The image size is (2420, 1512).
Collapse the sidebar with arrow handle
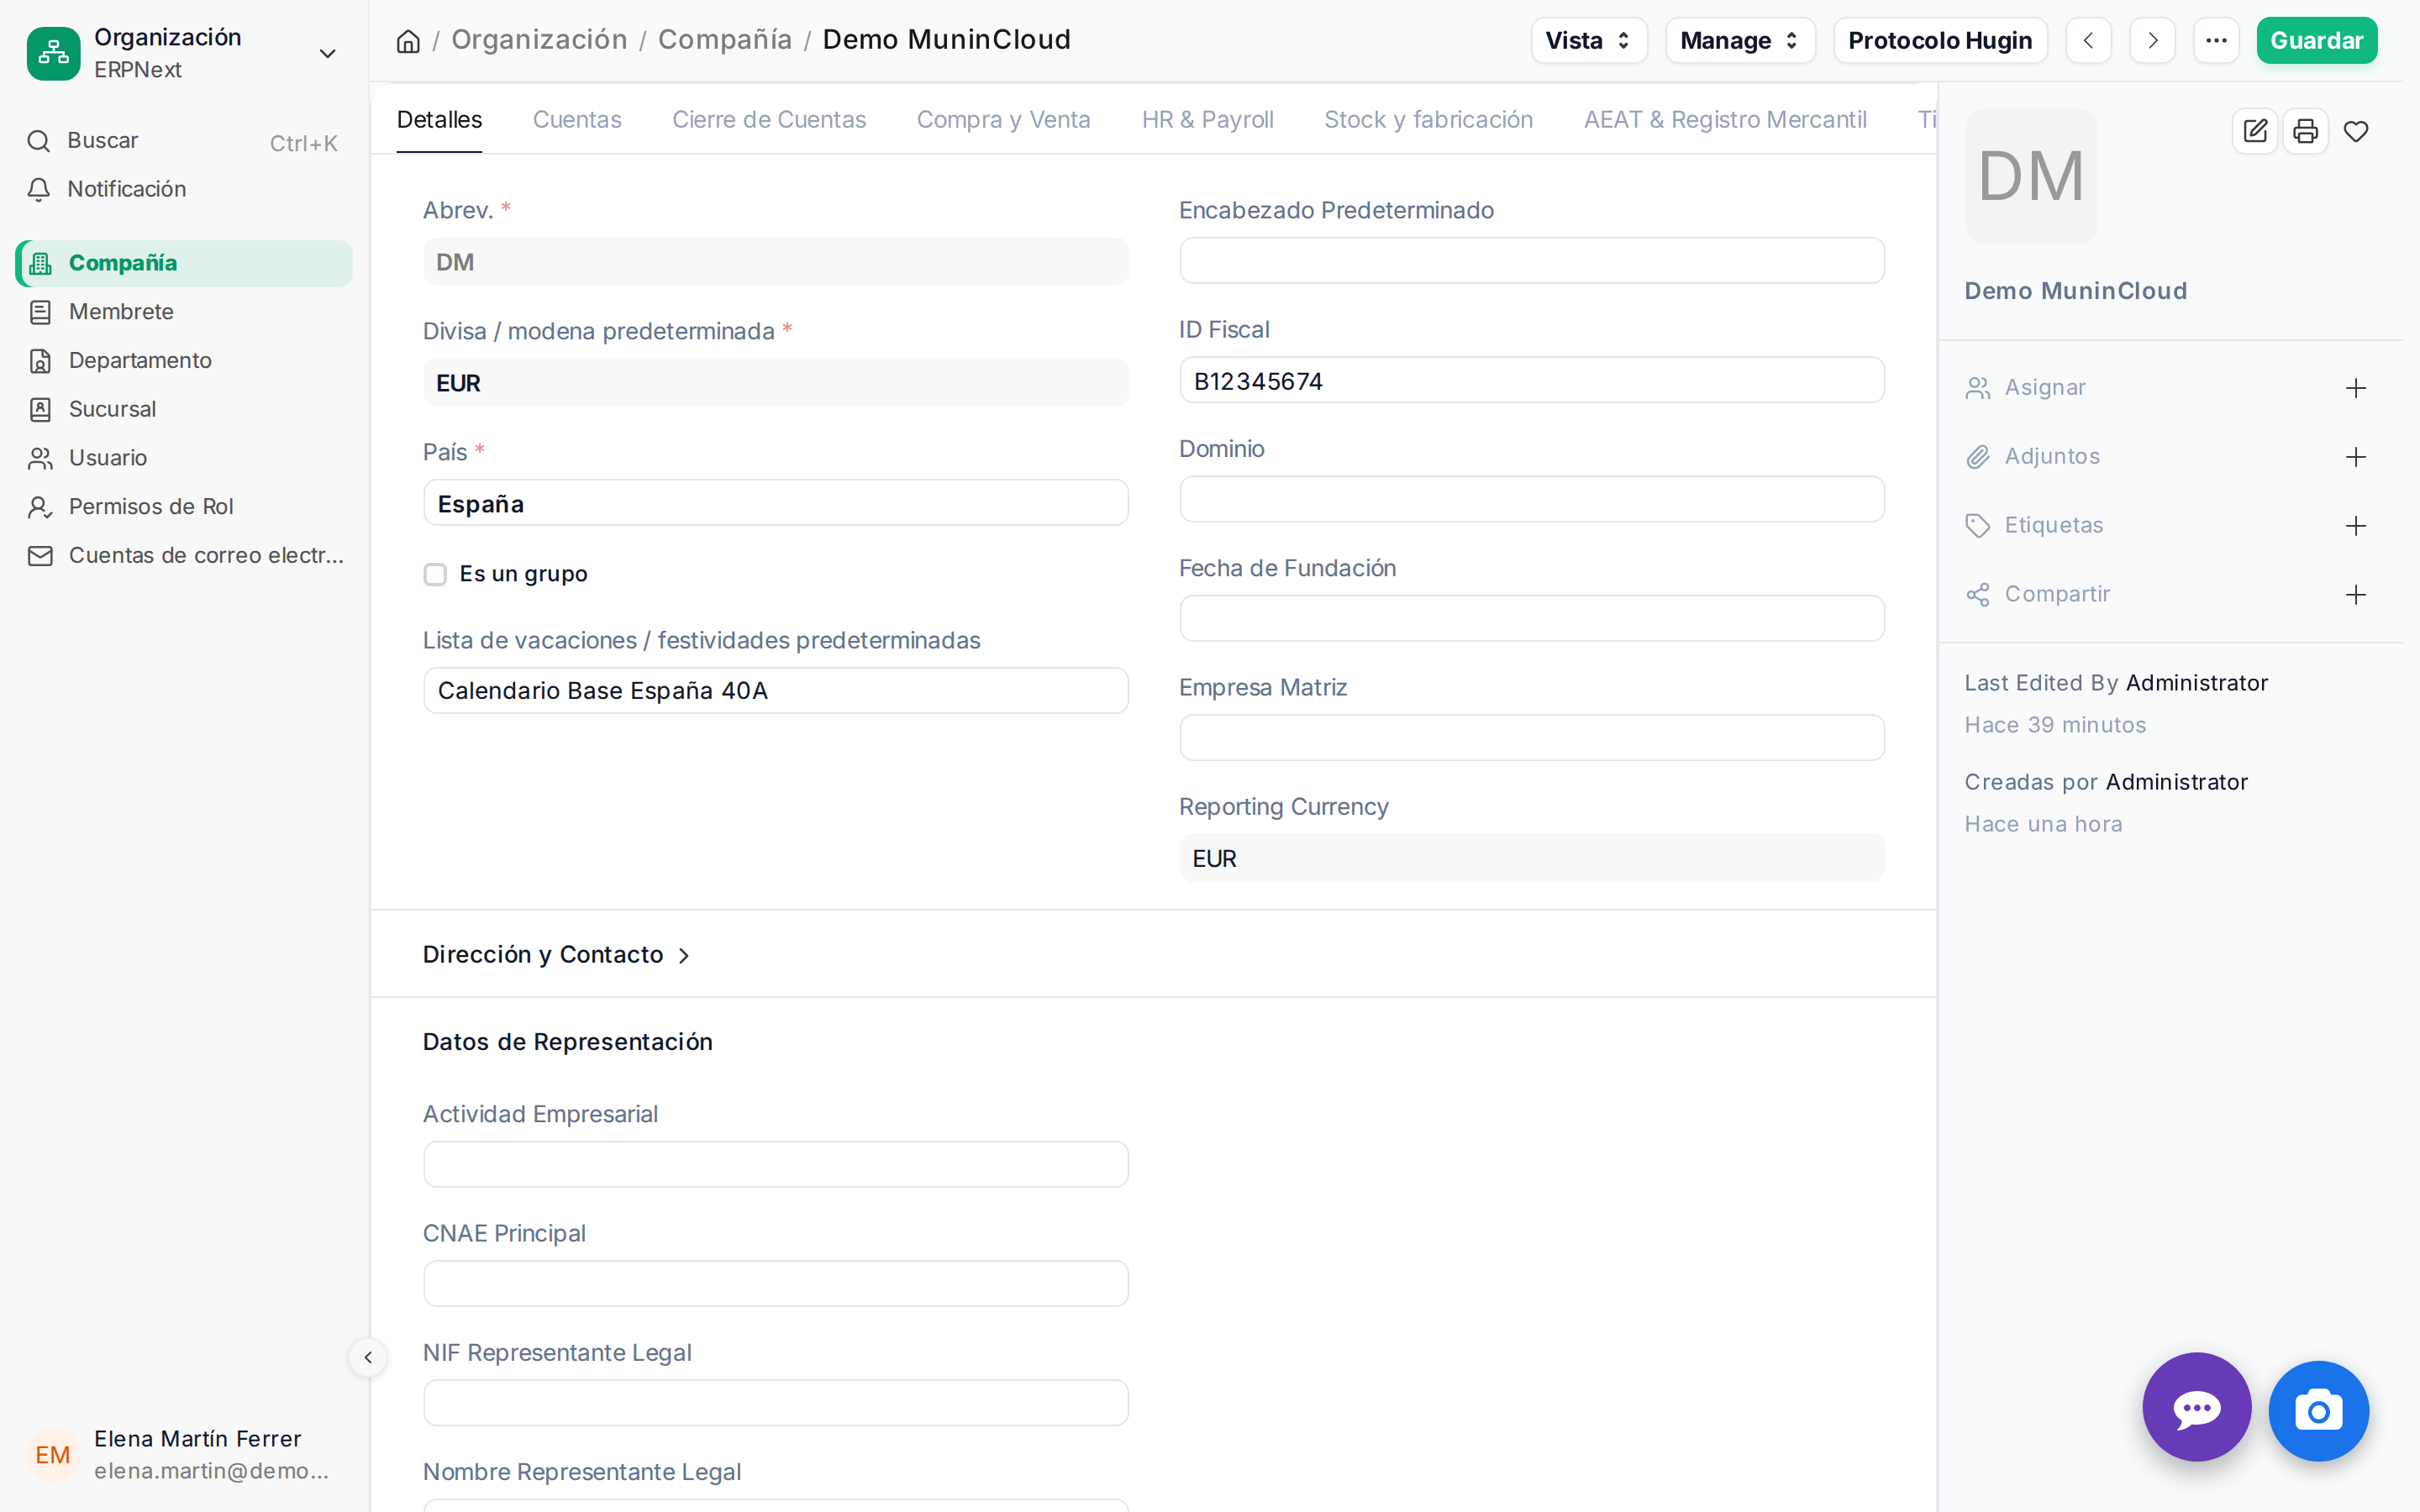point(368,1357)
